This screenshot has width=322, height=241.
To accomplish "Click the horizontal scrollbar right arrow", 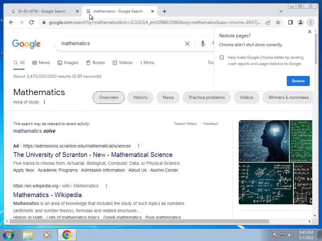I will 310,221.
